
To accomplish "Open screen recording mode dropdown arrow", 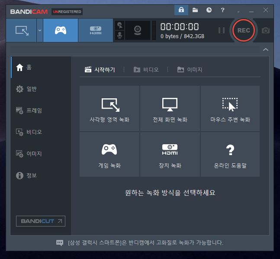I will click(x=40, y=30).
